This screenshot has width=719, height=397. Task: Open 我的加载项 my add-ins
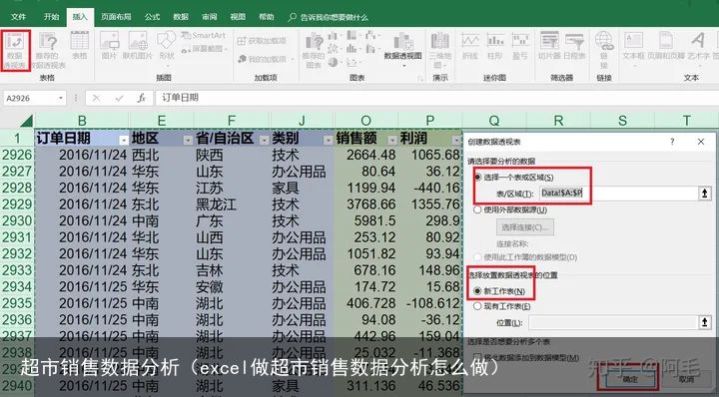click(x=266, y=59)
